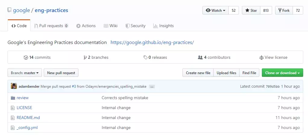View the 4 contributors page

click(x=214, y=58)
